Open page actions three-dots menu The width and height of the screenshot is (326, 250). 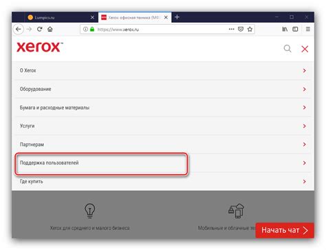(232, 29)
